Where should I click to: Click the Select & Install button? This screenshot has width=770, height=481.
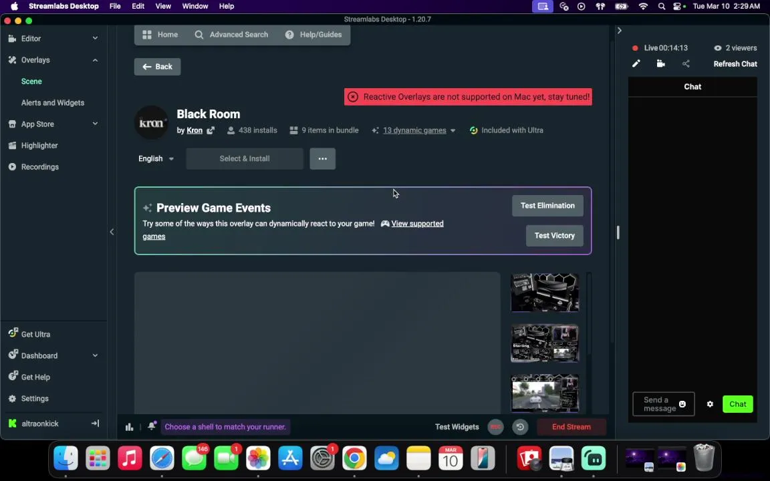click(x=245, y=158)
